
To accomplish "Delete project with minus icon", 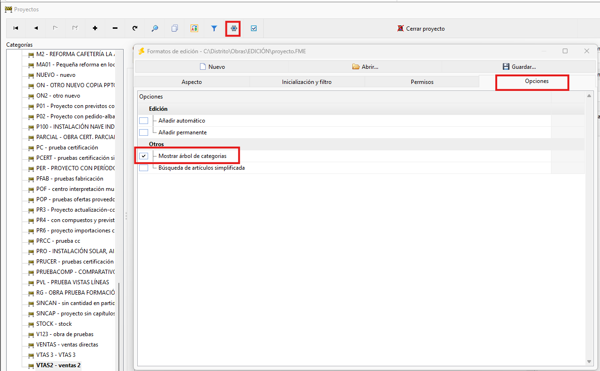I will pyautogui.click(x=115, y=28).
